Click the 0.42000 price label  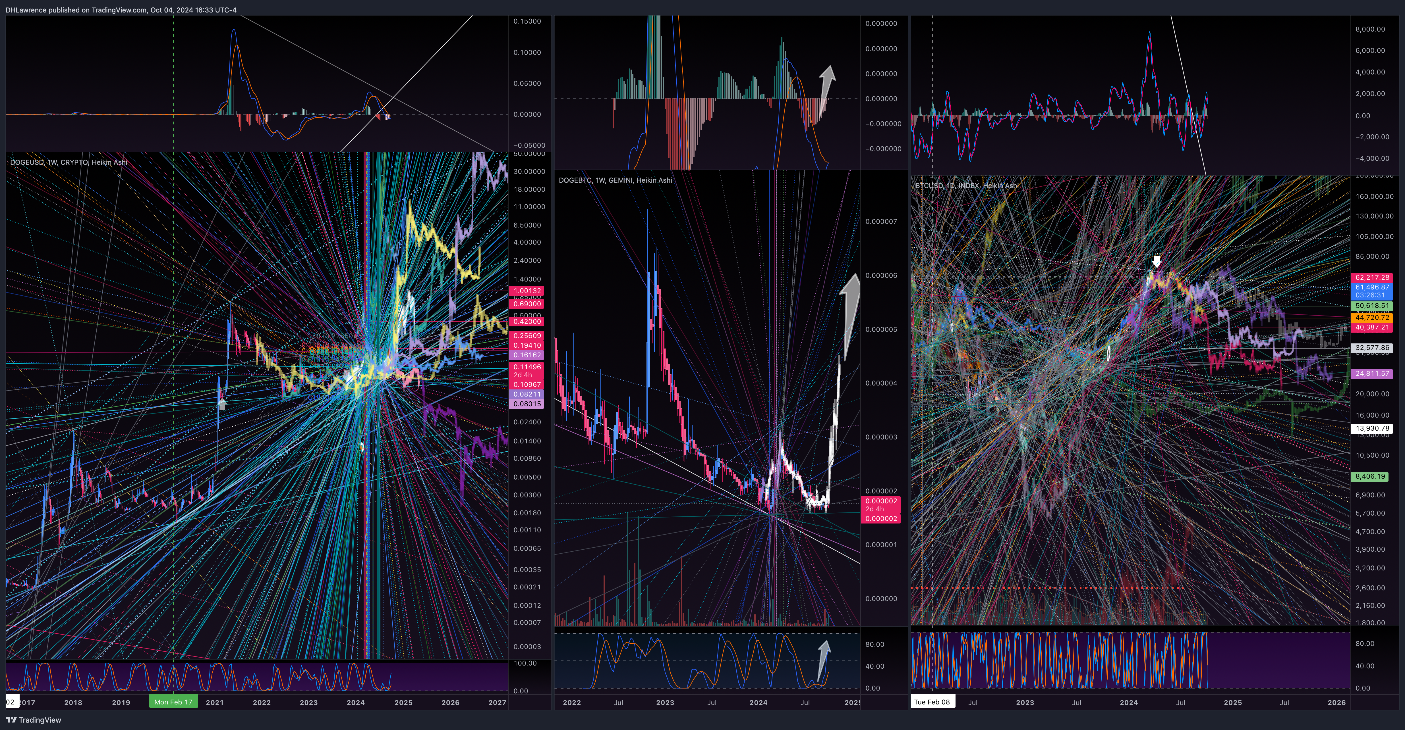(526, 322)
